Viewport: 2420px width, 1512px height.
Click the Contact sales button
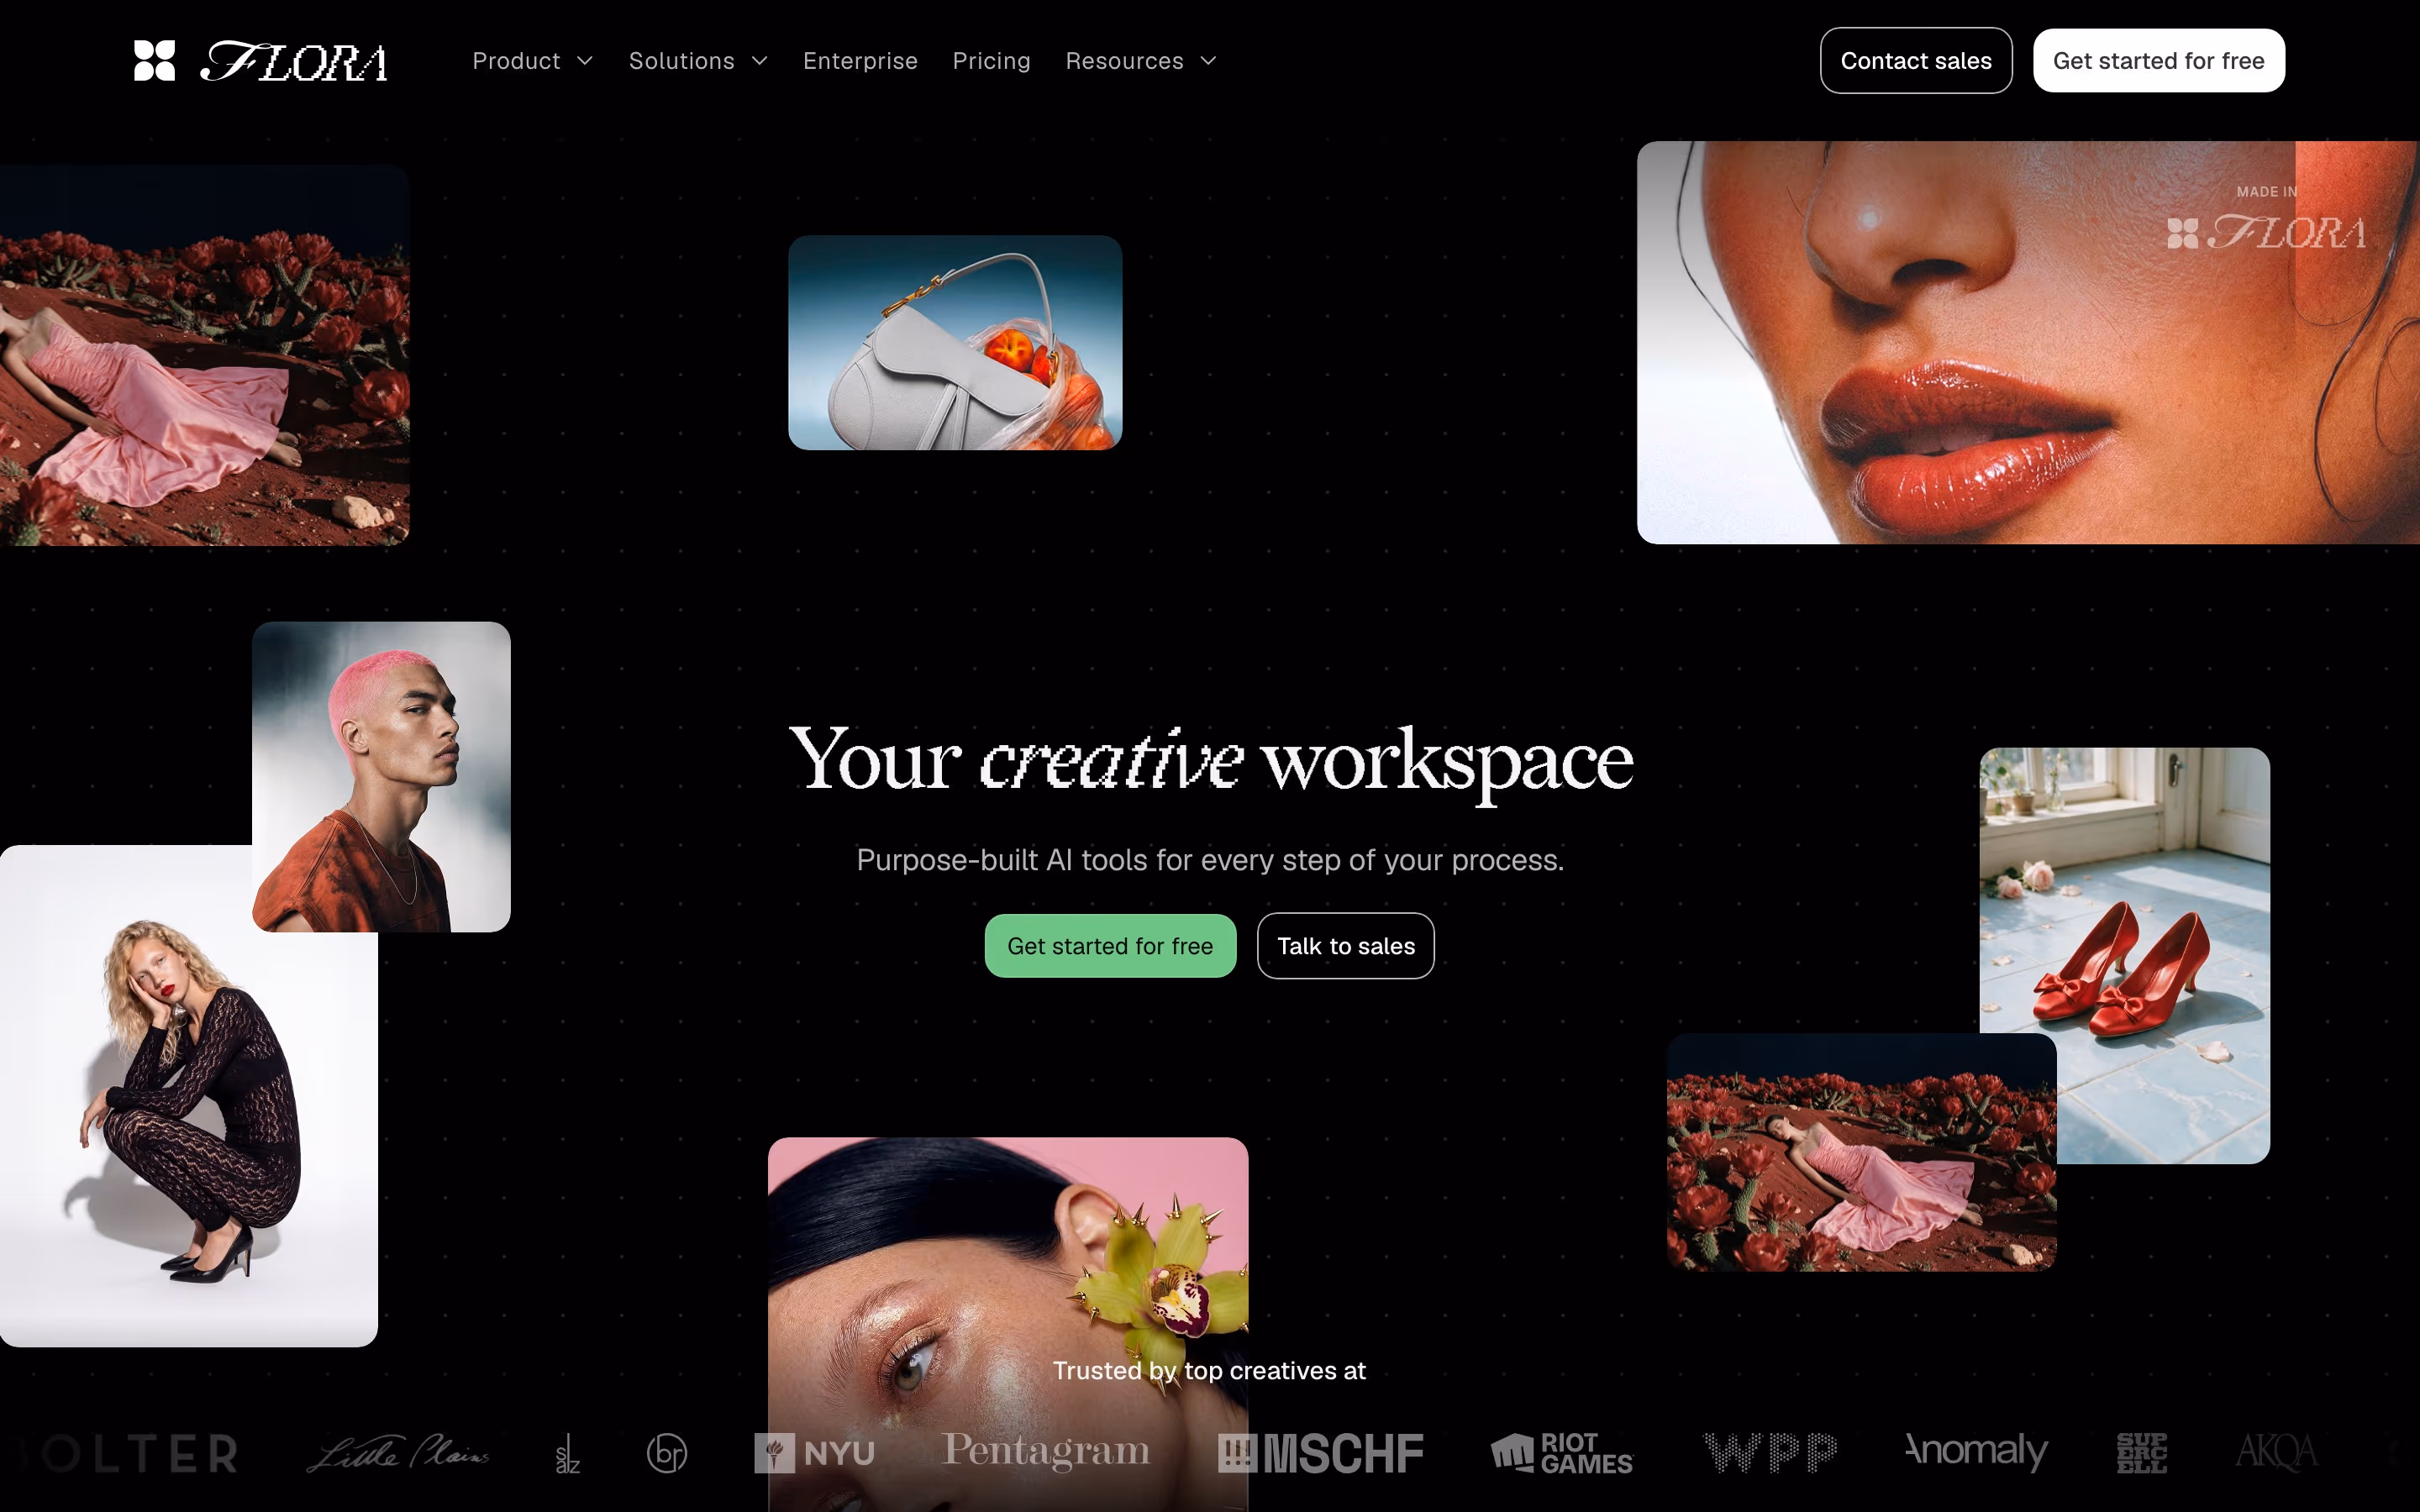coord(1916,61)
